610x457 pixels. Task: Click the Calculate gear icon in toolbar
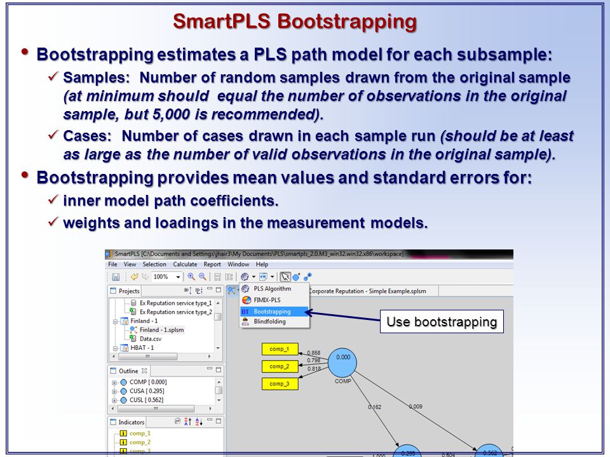point(245,277)
